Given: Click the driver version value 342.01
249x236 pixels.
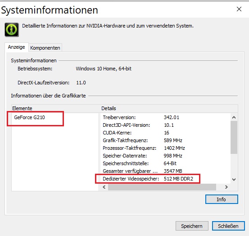Looking at the screenshot, I should coord(172,117).
